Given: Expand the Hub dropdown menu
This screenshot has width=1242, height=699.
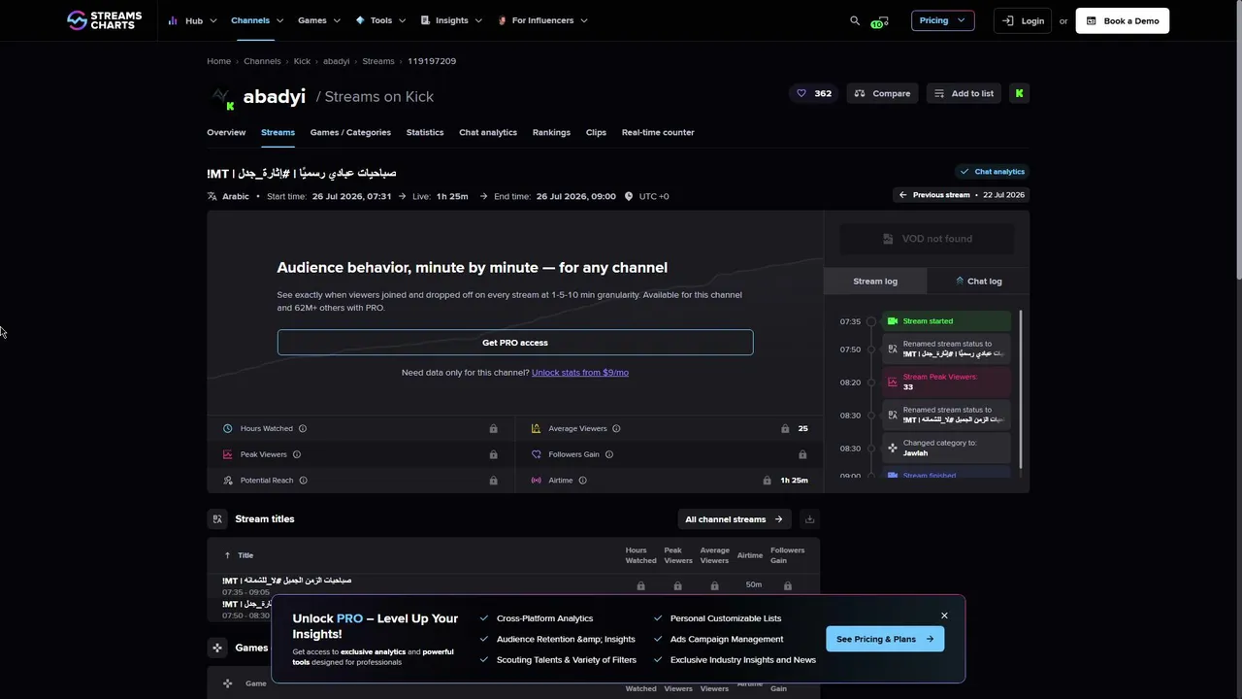Looking at the screenshot, I should [191, 20].
